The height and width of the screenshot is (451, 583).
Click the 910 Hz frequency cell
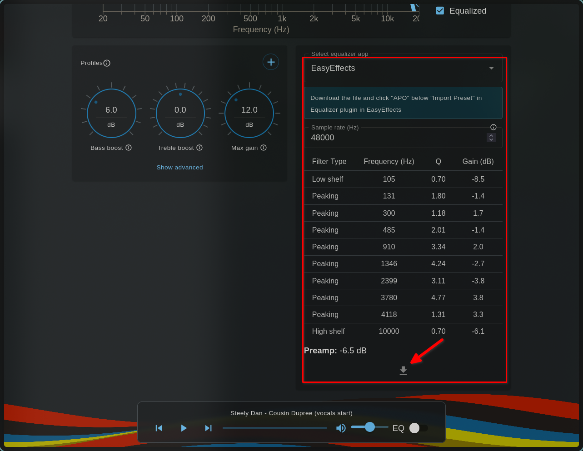click(389, 247)
